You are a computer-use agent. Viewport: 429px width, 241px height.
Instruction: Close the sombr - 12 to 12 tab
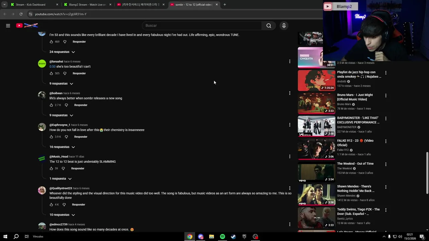pos(217,5)
